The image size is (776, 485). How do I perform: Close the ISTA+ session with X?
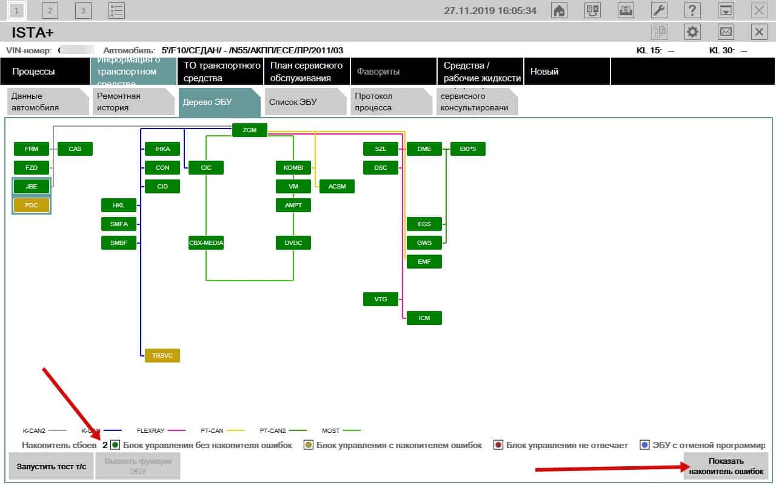click(x=759, y=32)
